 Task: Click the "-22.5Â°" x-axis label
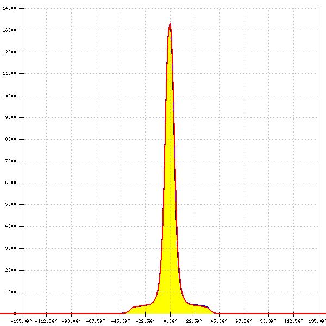[x=145, y=321]
